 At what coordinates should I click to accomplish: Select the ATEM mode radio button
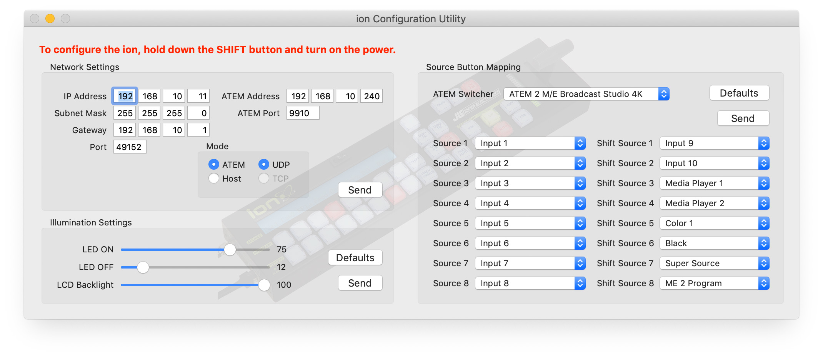click(x=214, y=165)
